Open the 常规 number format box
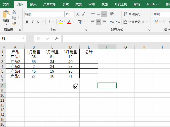170x127 pixels. [161, 14]
